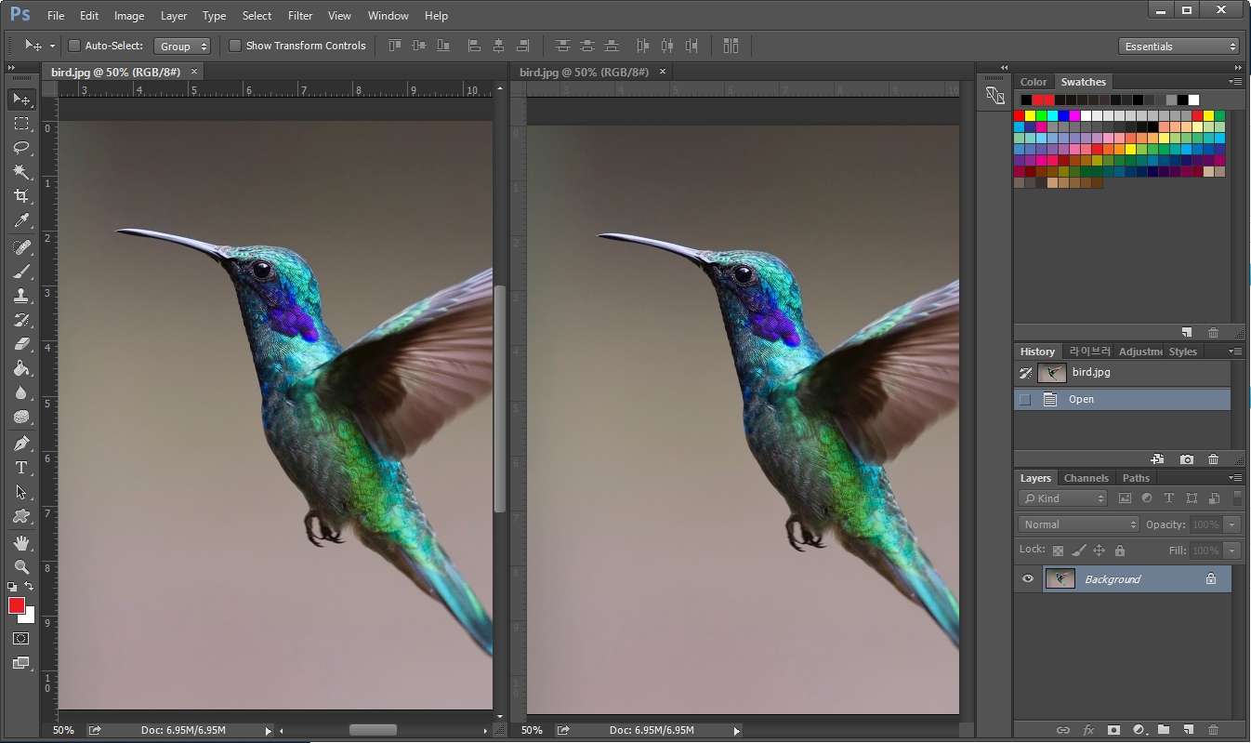Select the Sponge tool below Blur tool

[x=21, y=417]
